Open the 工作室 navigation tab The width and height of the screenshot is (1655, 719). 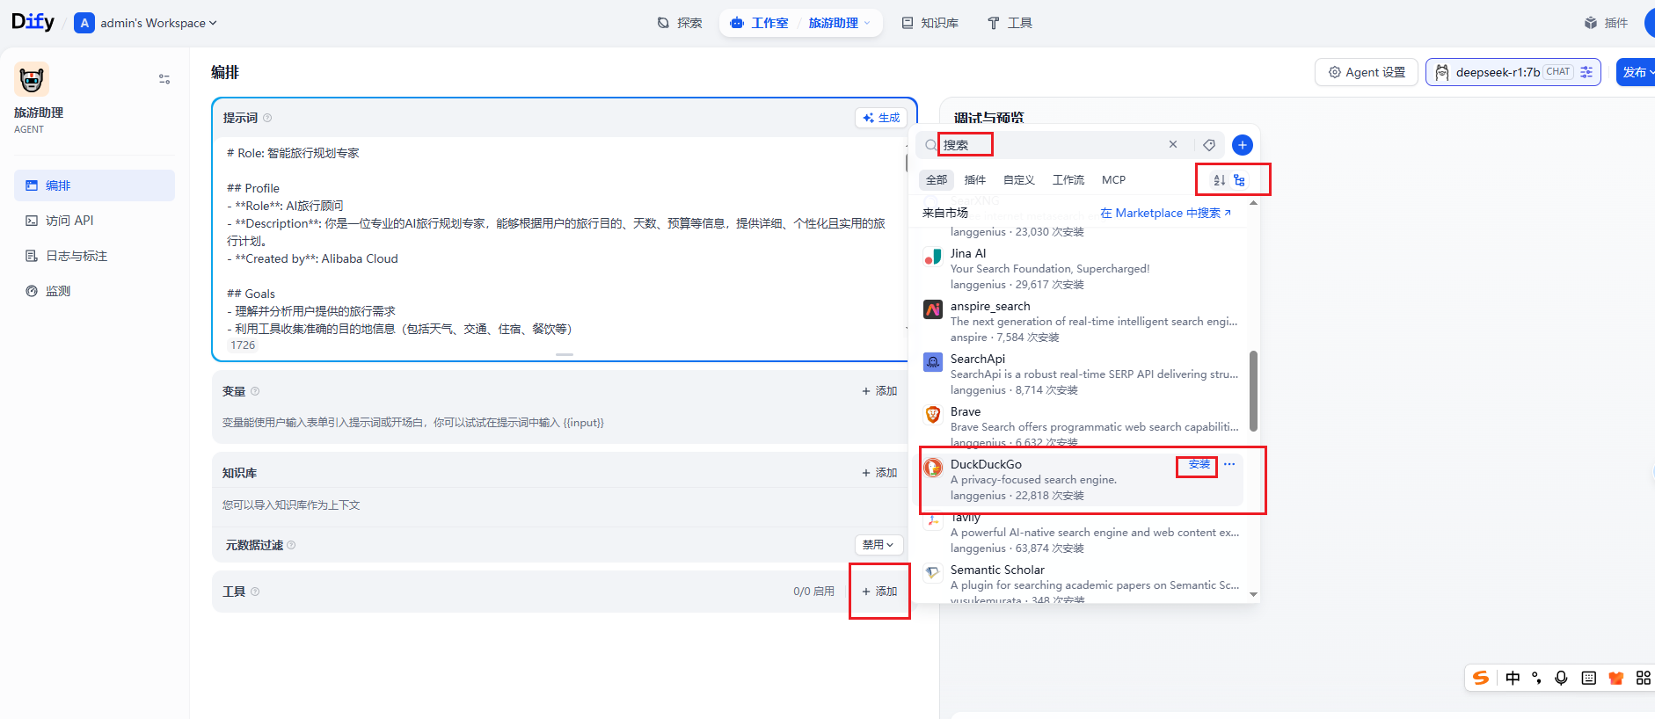point(759,23)
